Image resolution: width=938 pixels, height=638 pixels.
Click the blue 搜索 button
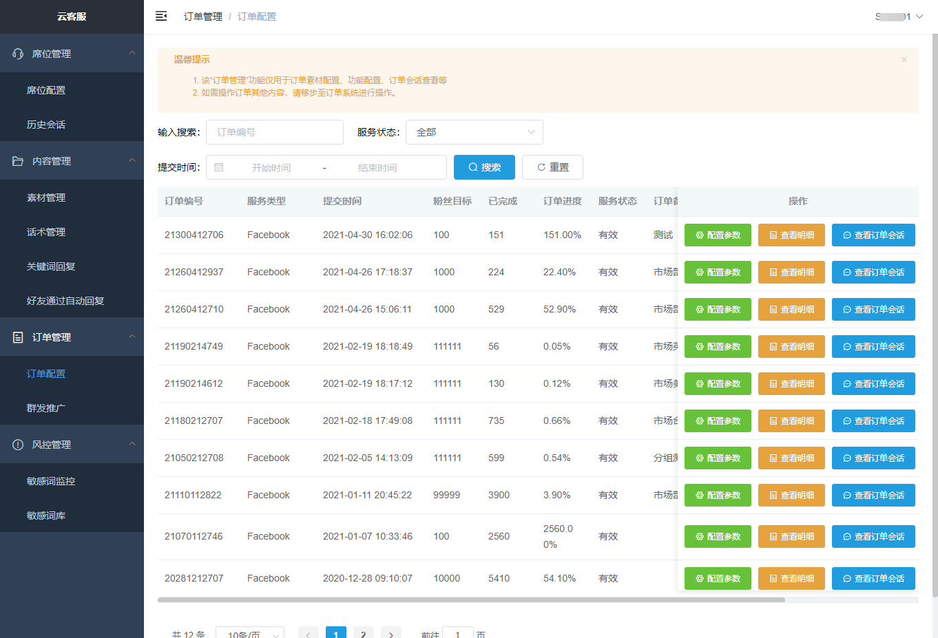(x=484, y=167)
